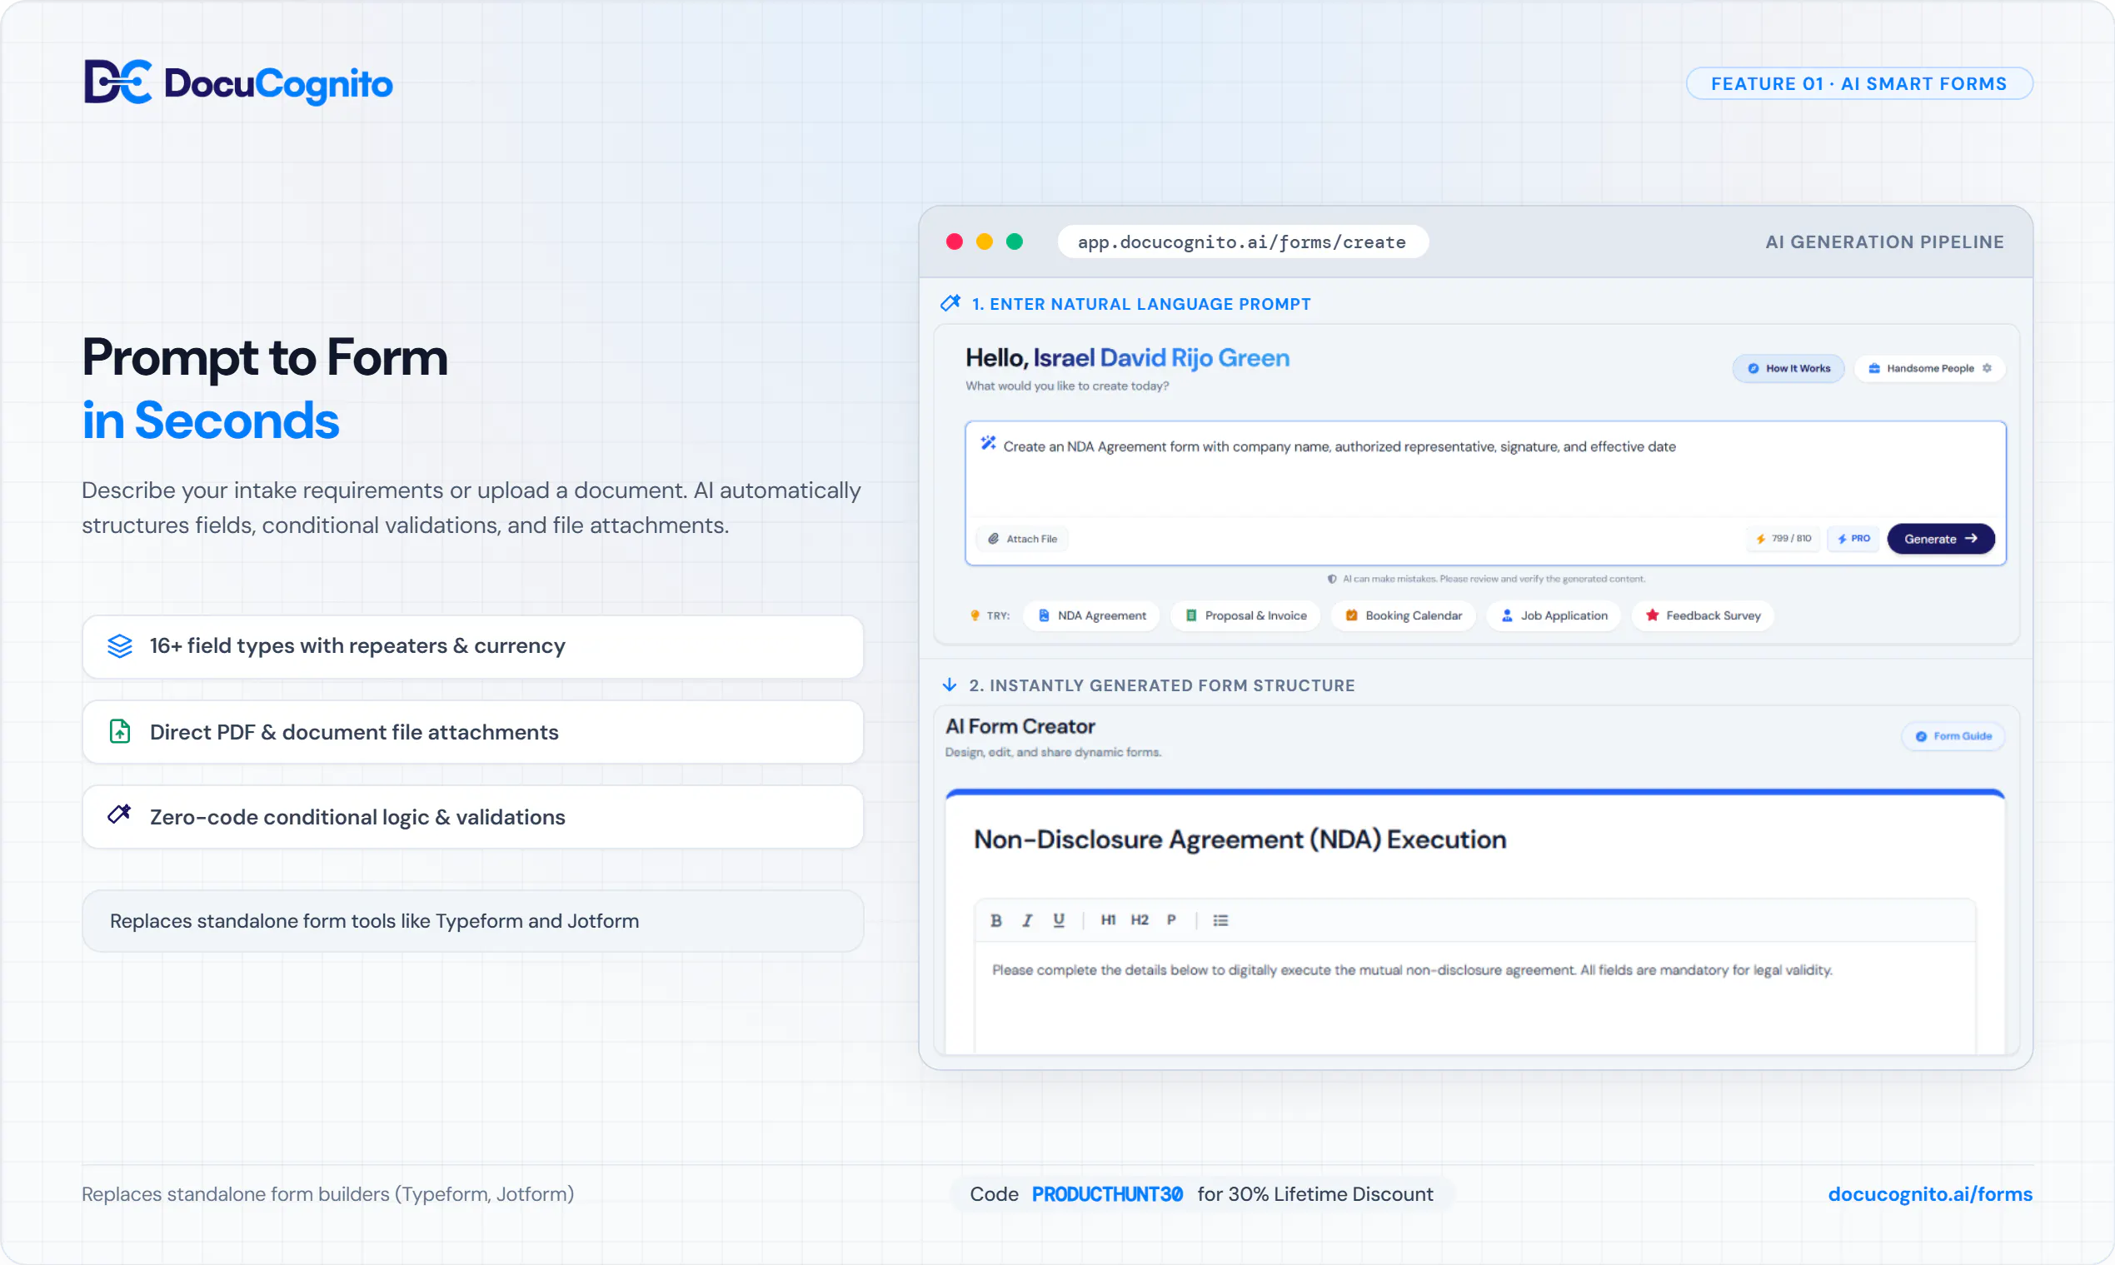Click the file upload icon beside Direct PDF
The width and height of the screenshot is (2115, 1265).
120,731
